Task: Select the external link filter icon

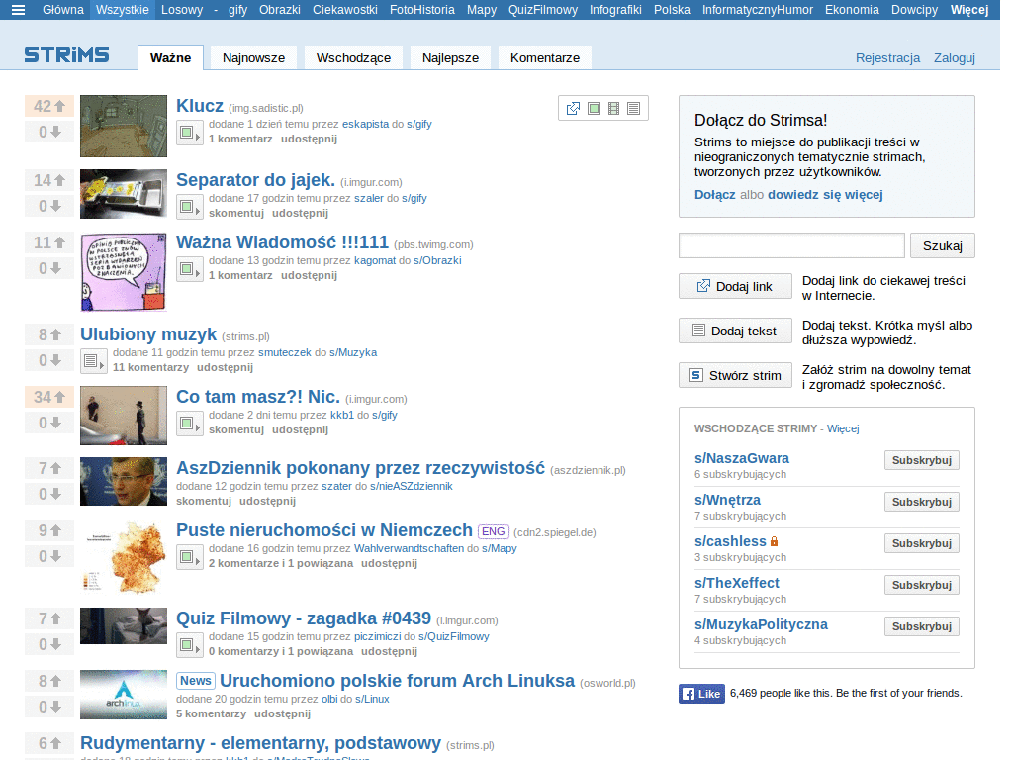Action: pyautogui.click(x=573, y=109)
